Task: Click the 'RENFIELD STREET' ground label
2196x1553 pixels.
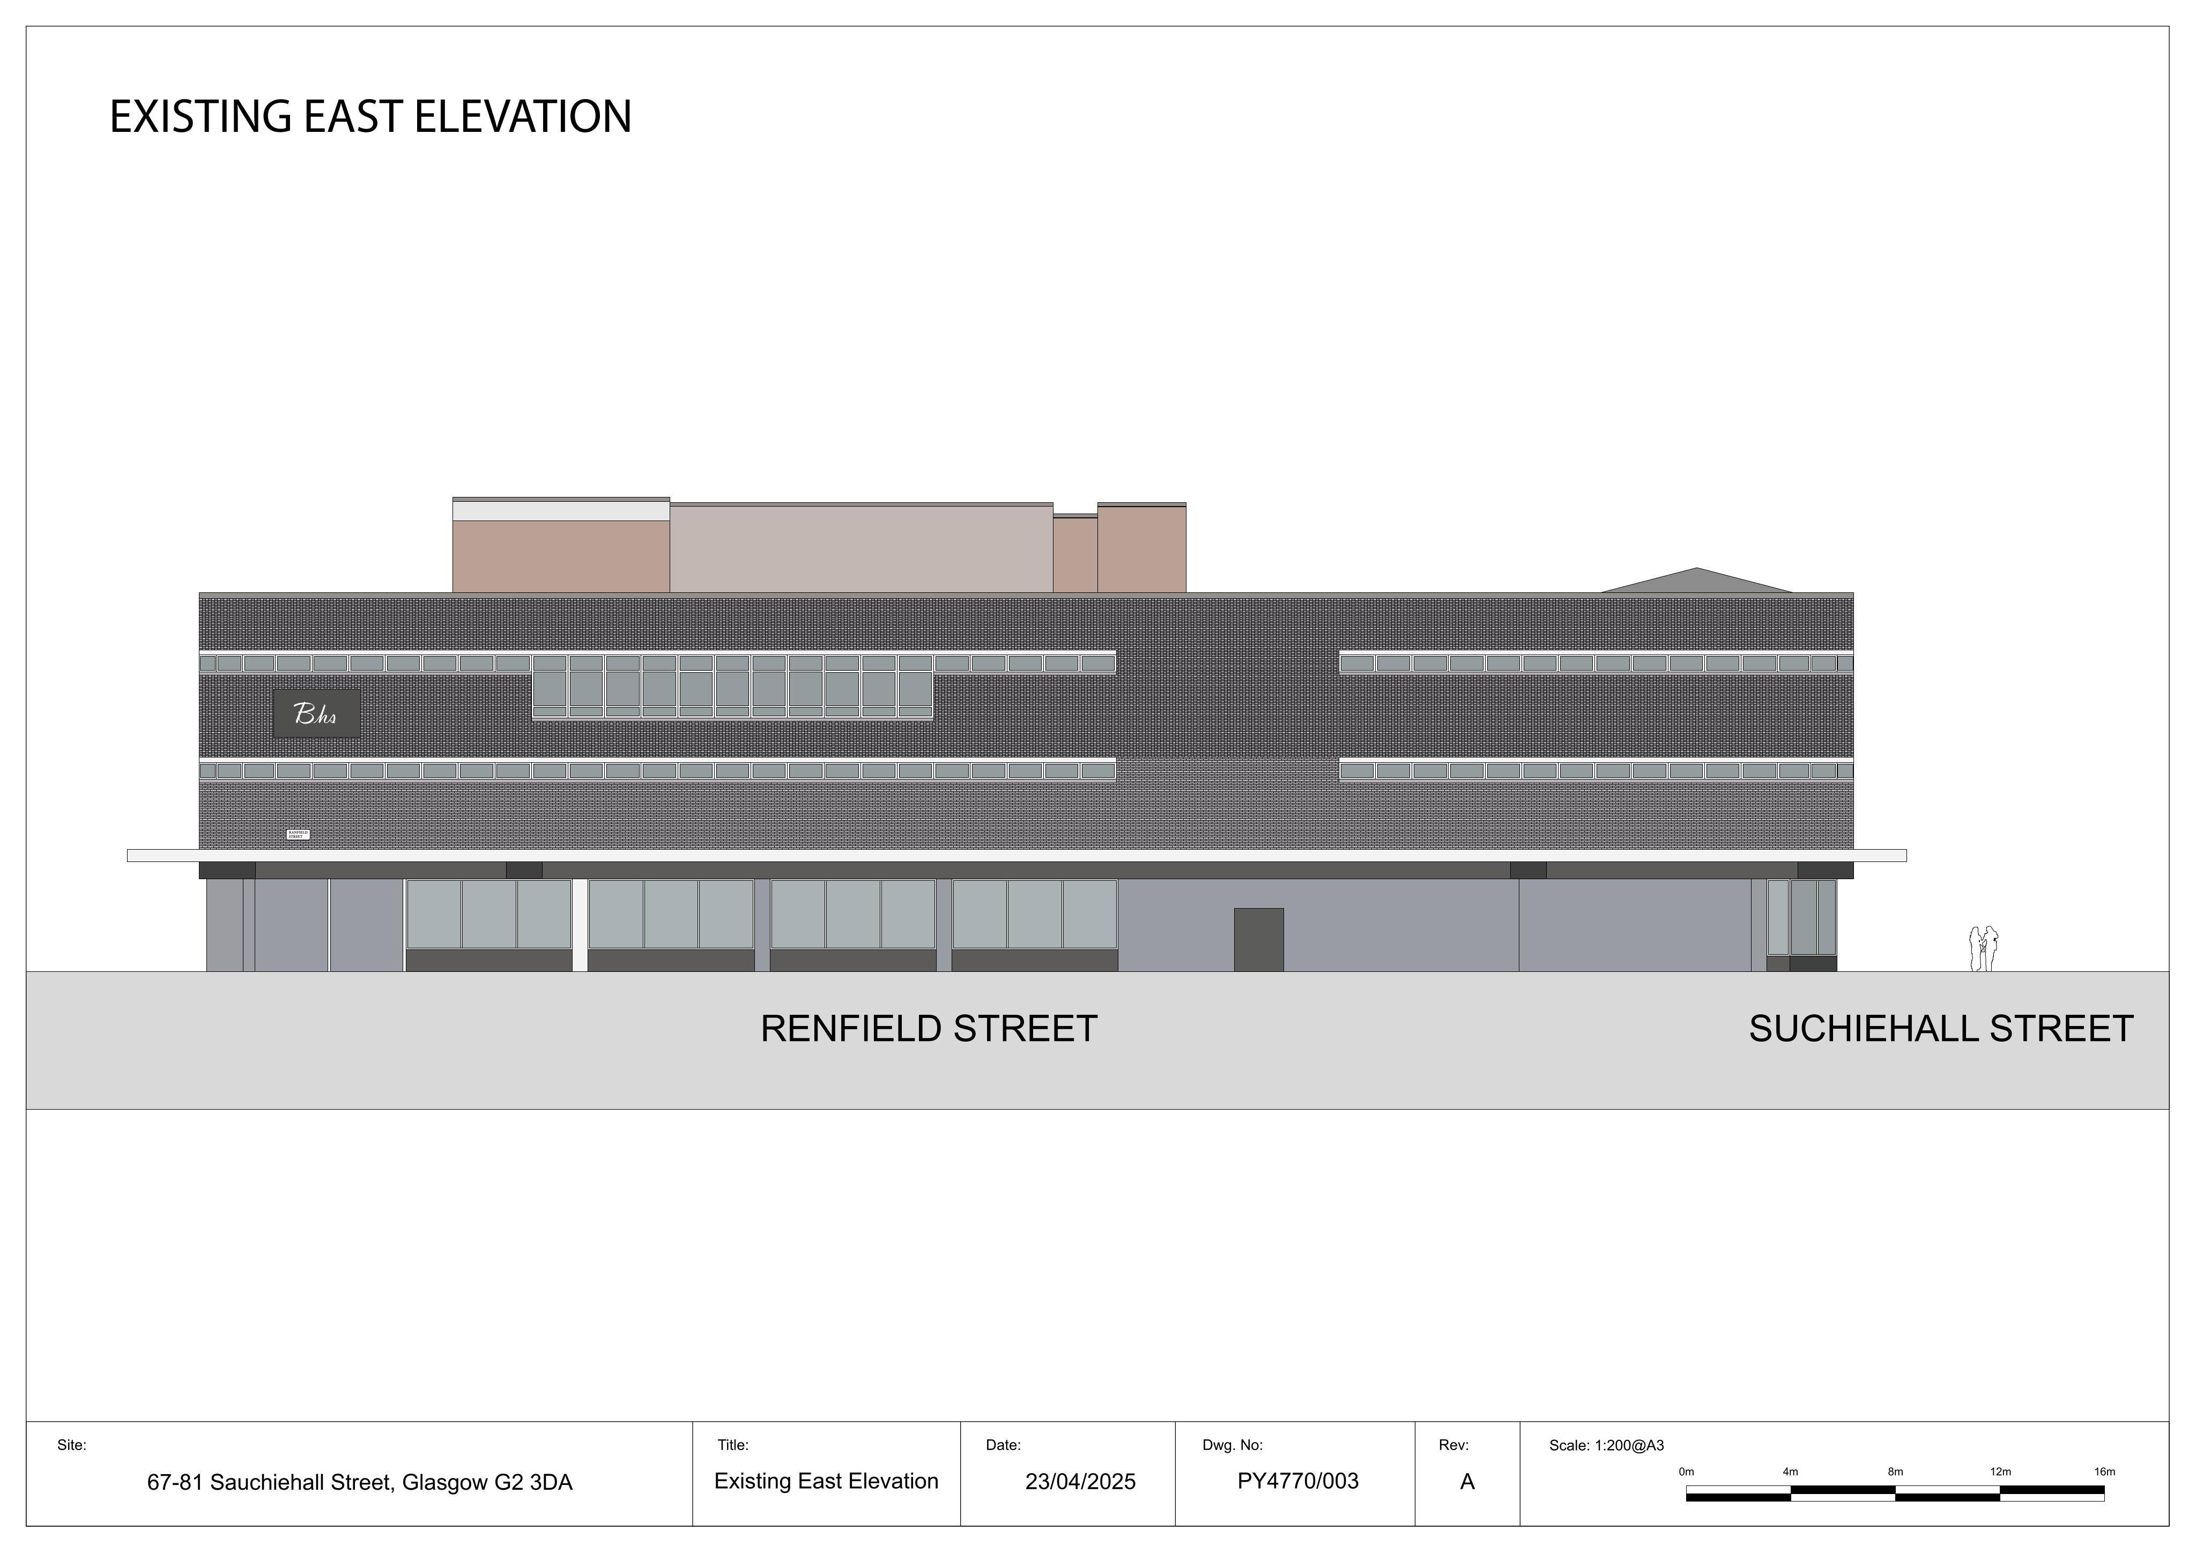Action: (x=929, y=1029)
